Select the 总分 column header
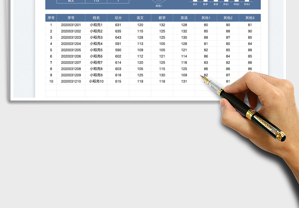 pyautogui.click(x=118, y=18)
